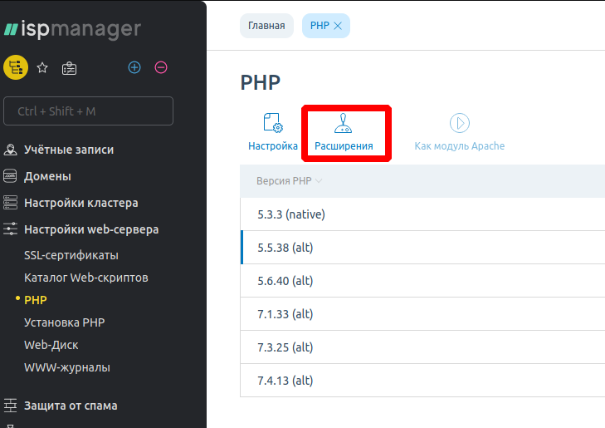
Task: Click the Настройки web-сервера sliders icon
Action: coord(10,229)
